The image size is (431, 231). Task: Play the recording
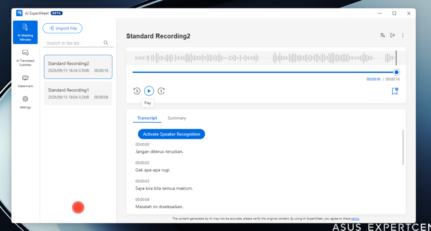[149, 91]
